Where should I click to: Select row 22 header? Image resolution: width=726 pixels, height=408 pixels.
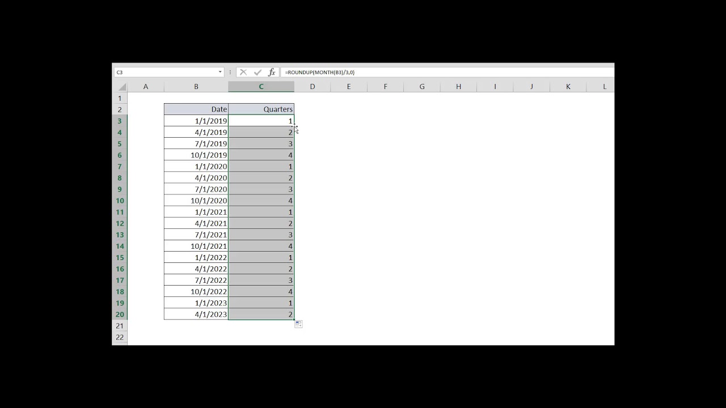pyautogui.click(x=120, y=337)
